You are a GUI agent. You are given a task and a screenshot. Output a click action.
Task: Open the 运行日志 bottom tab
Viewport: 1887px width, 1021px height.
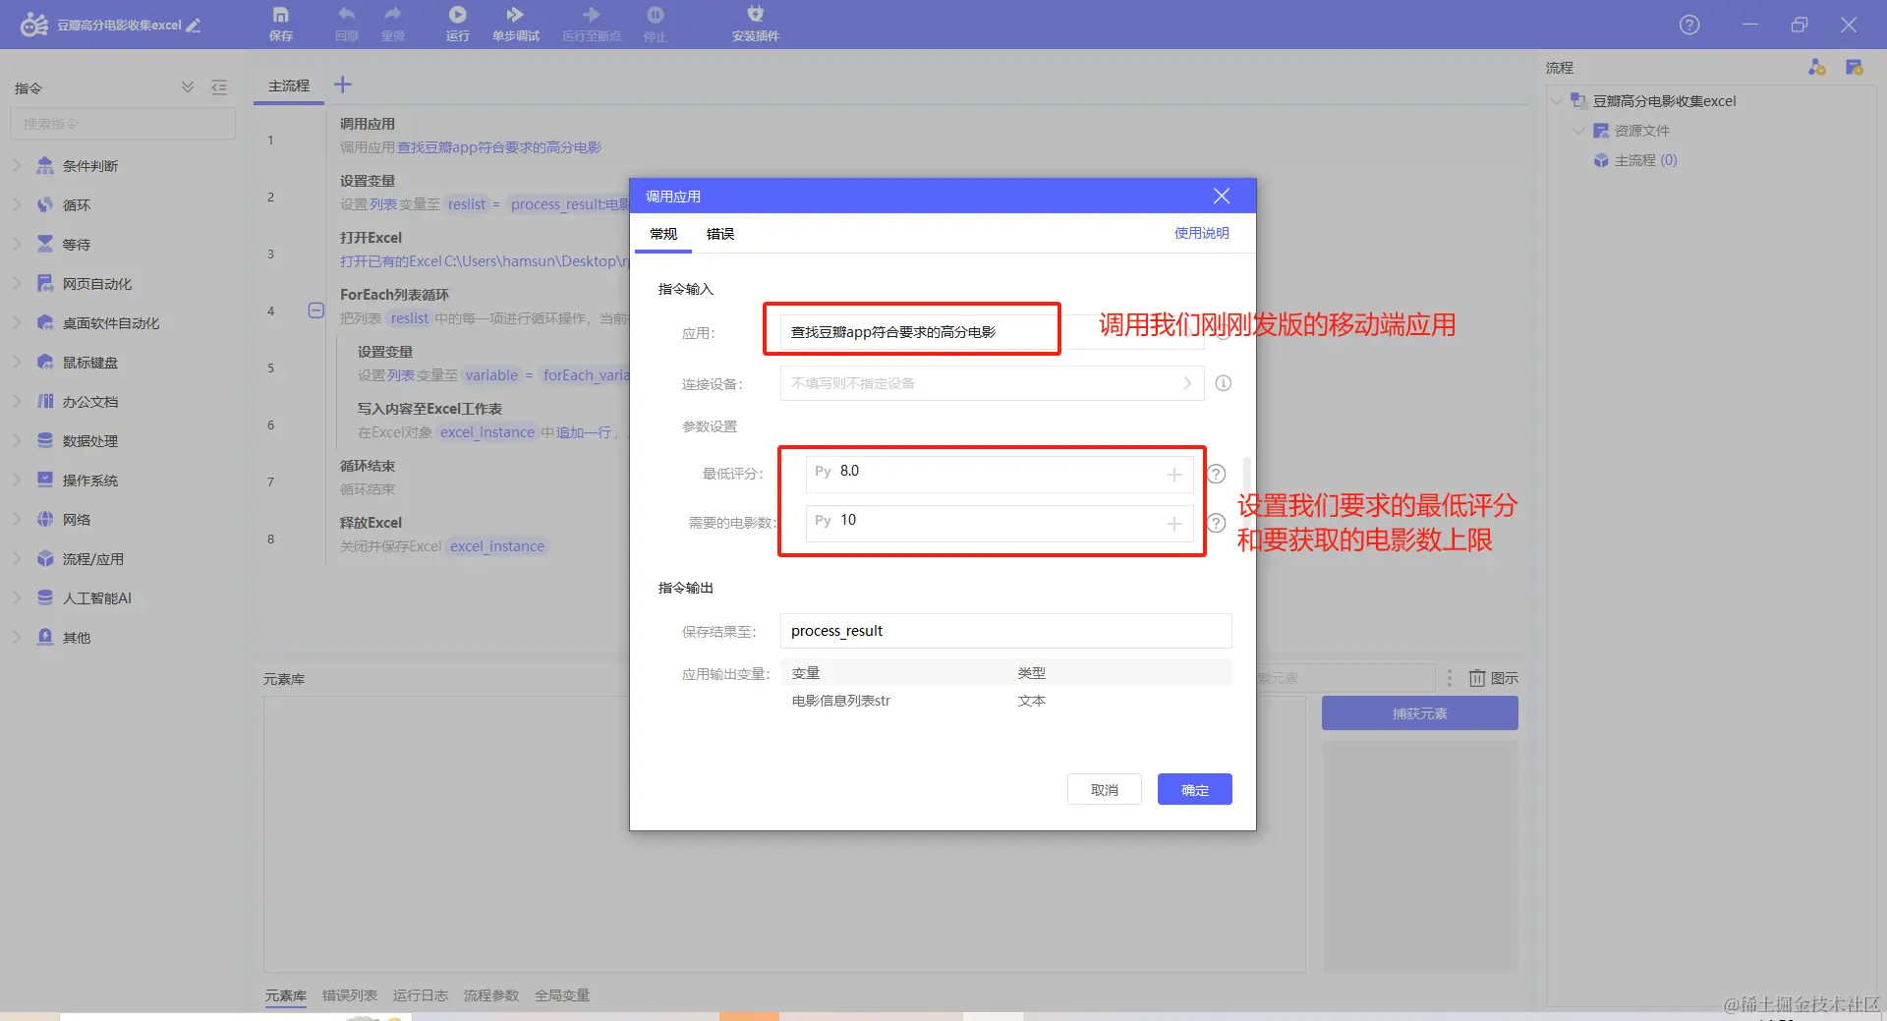421,995
